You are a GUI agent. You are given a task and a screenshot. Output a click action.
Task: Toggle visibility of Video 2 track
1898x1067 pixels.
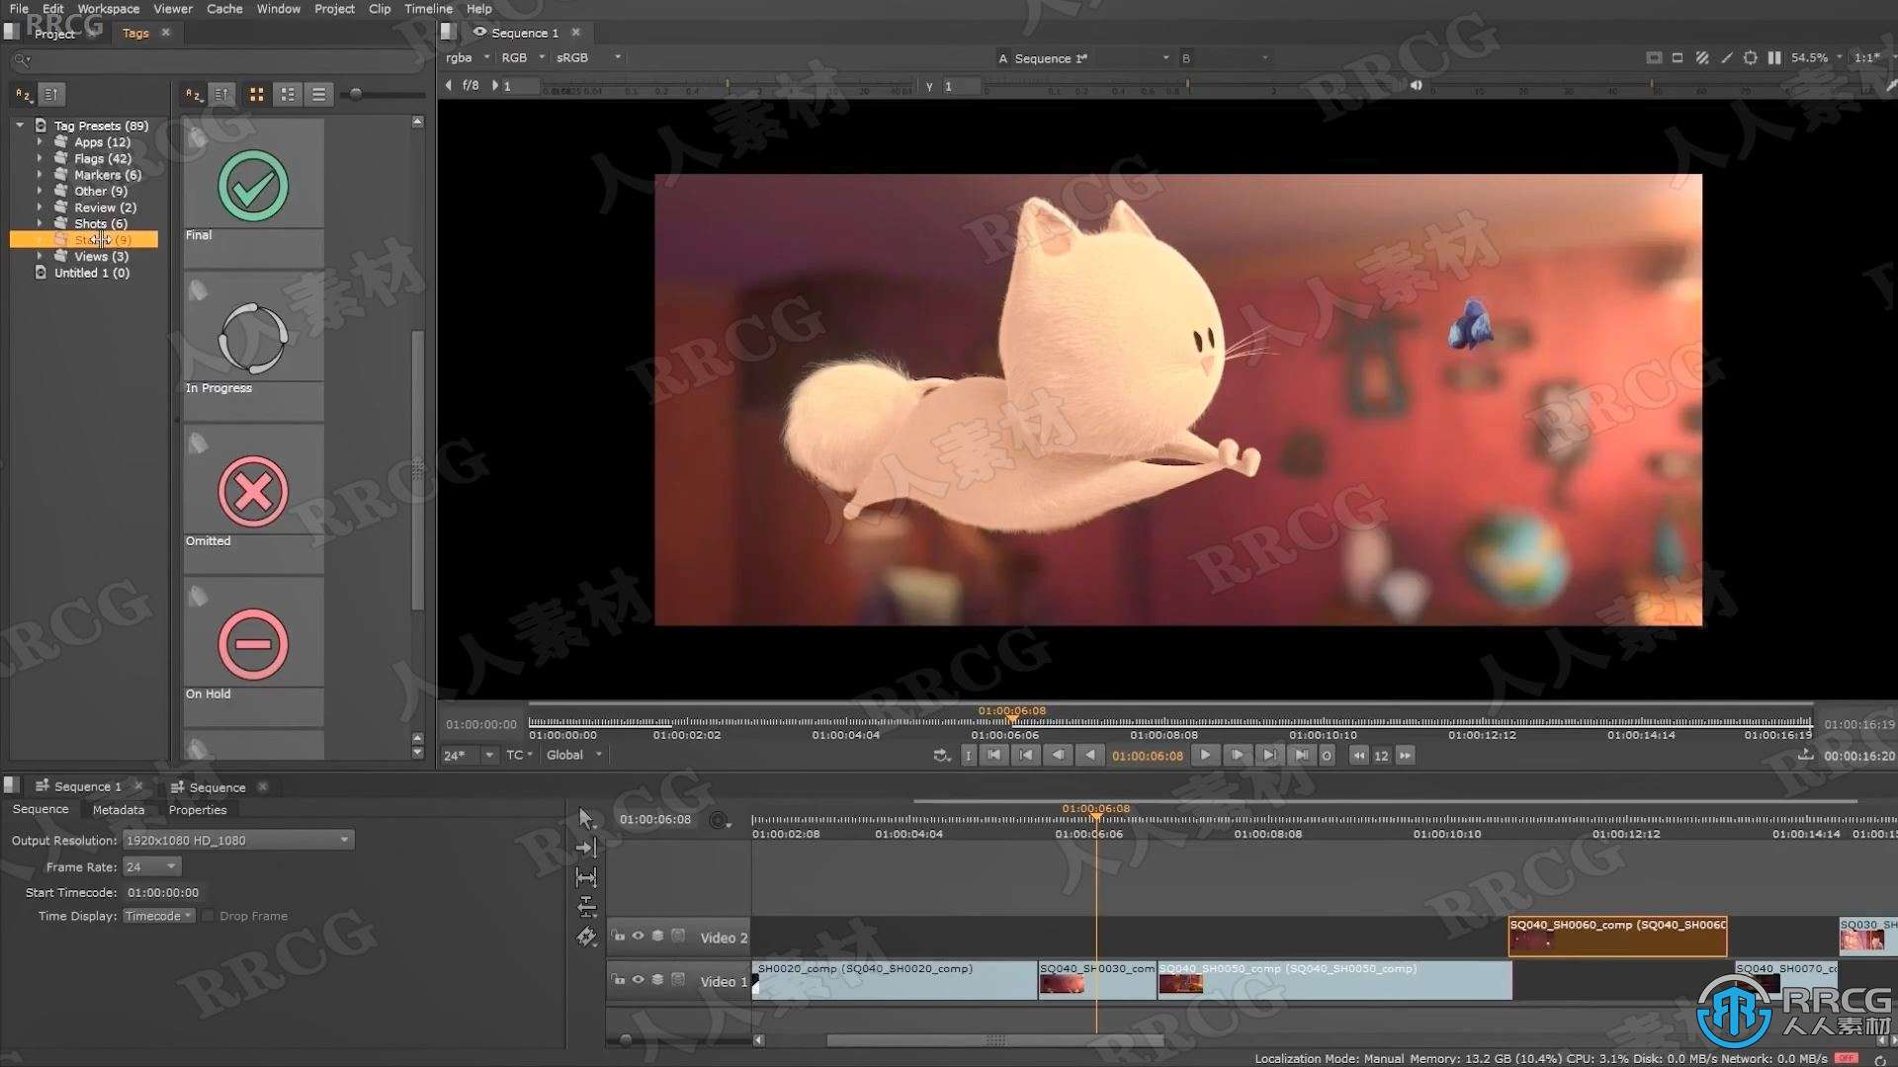[640, 936]
